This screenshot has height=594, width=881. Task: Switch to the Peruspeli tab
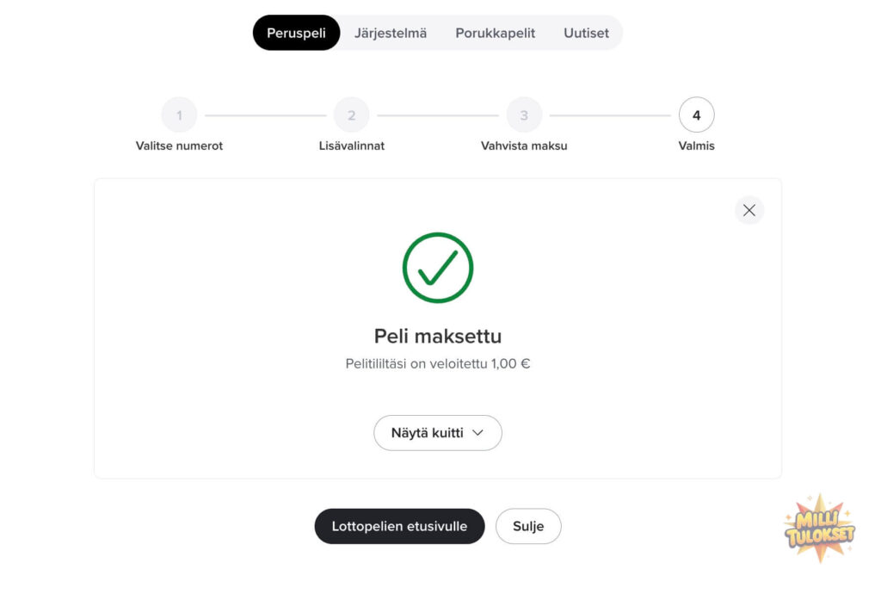[296, 32]
